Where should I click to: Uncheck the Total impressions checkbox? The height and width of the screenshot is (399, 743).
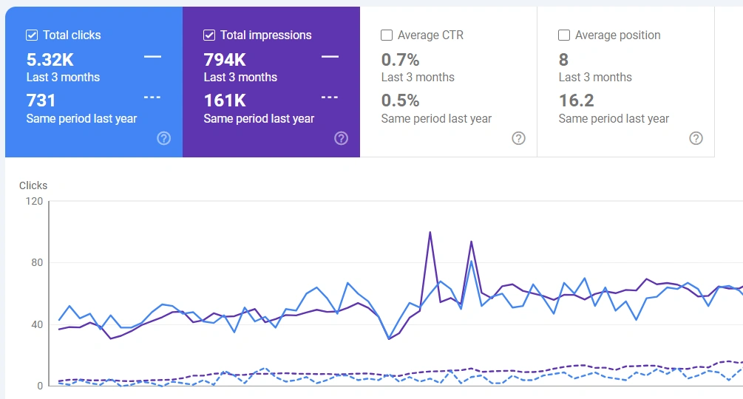pos(209,35)
